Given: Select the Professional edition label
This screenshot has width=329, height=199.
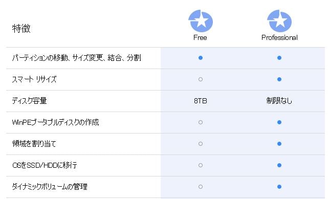Looking at the screenshot, I should 279,37.
